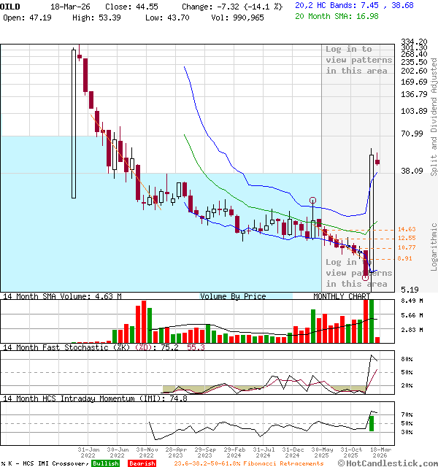Click the Volume By Price label
This screenshot has width=438, height=467.
pos(233,296)
